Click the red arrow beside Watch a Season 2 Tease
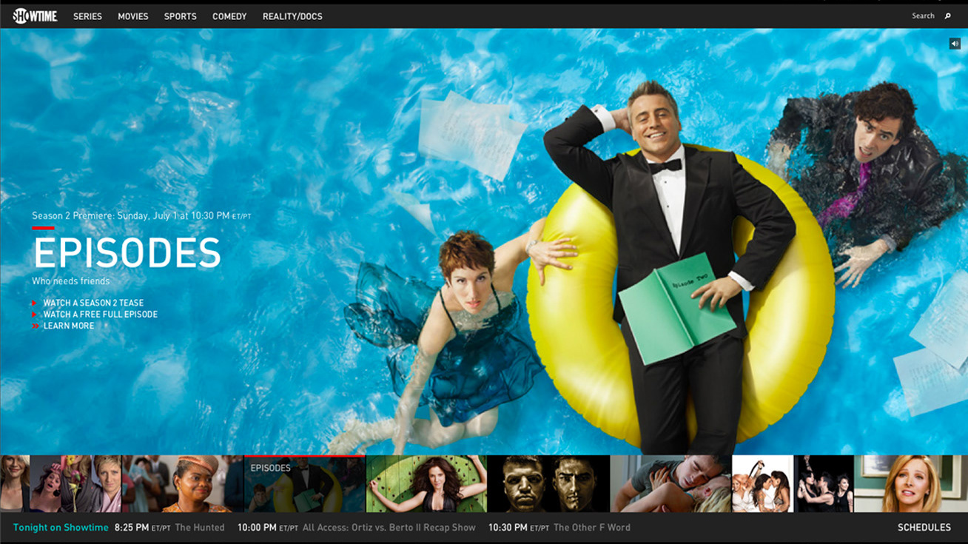The image size is (968, 544). [x=34, y=303]
